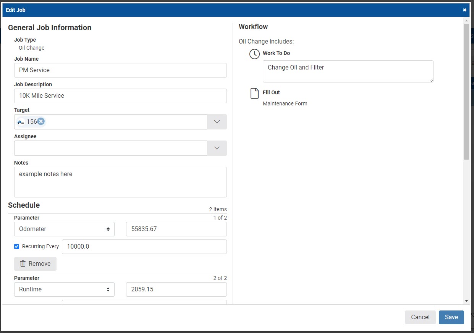Open the Target selection dropdown

217,121
